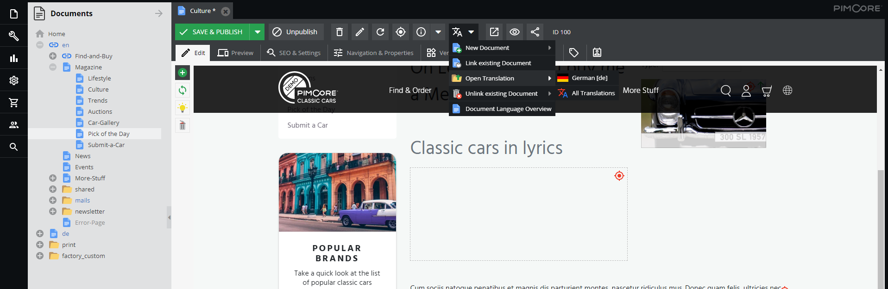Click the pencil rename icon in toolbar
The image size is (888, 289).
tap(360, 32)
